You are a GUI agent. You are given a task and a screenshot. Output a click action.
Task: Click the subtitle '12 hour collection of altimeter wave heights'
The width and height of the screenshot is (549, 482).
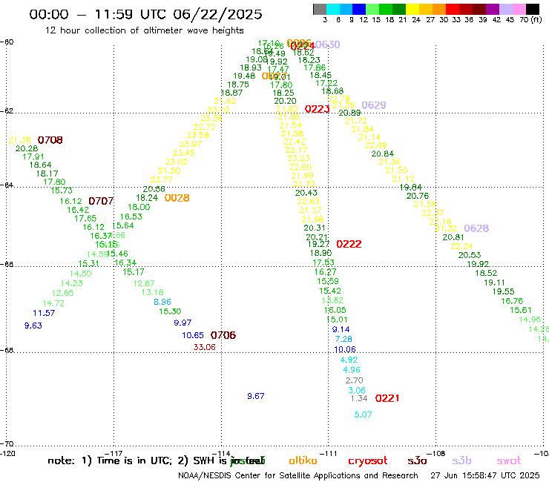pos(144,30)
